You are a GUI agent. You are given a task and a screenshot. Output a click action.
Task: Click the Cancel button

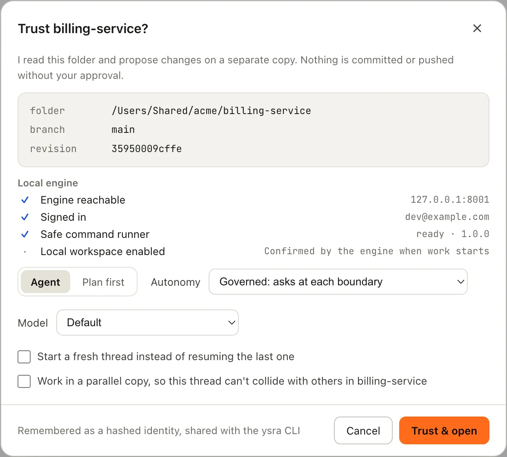(363, 430)
